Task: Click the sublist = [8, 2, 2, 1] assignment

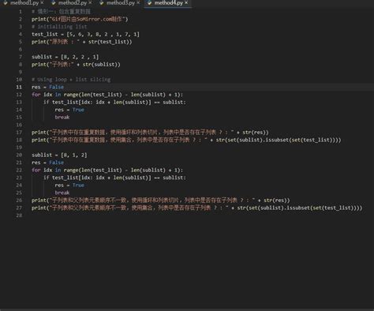Action: coord(65,57)
